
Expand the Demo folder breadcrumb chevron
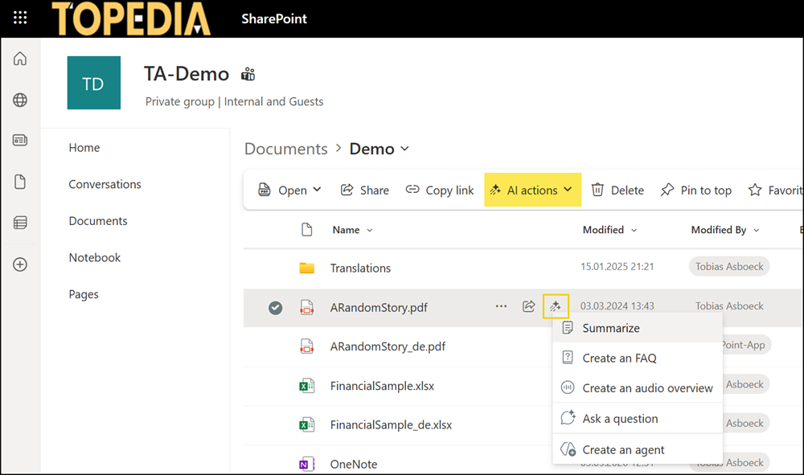pyautogui.click(x=405, y=149)
